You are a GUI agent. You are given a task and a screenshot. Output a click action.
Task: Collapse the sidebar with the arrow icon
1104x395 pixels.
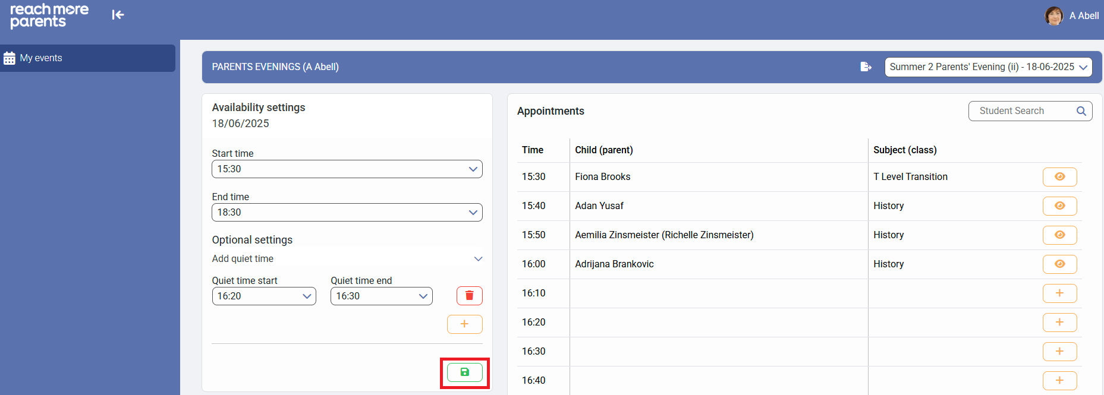point(118,15)
